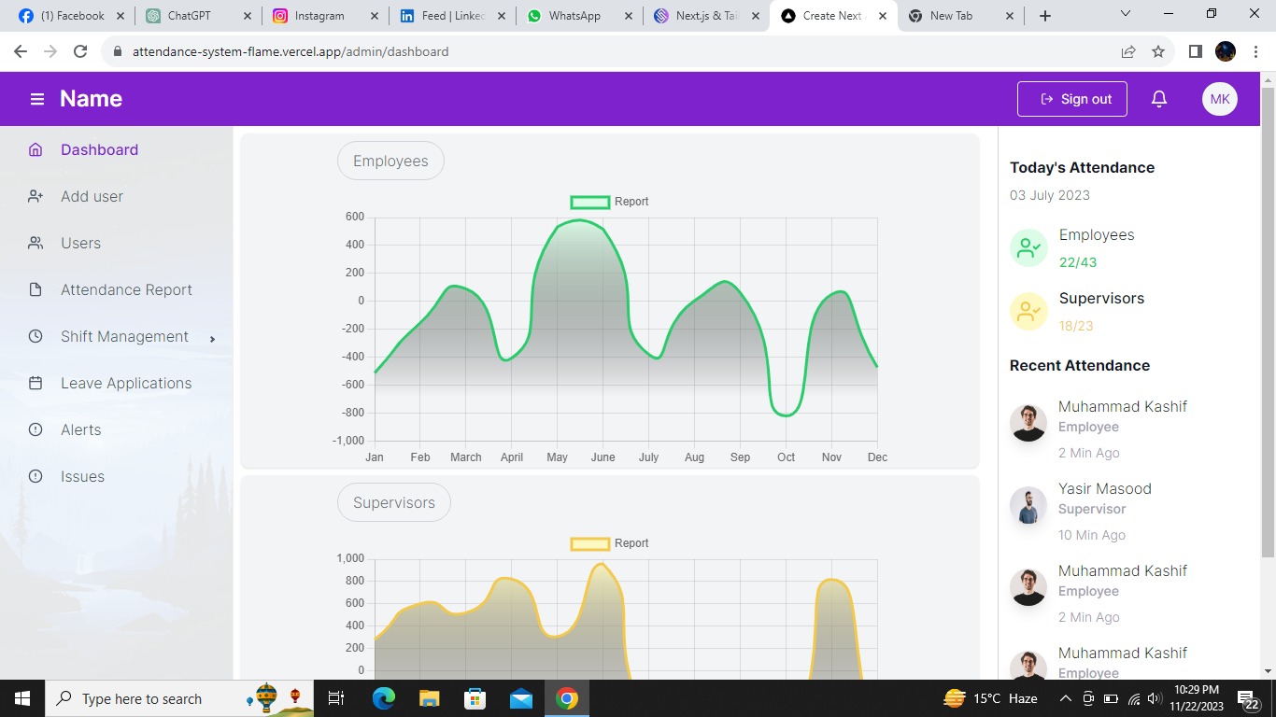Image resolution: width=1276 pixels, height=717 pixels.
Task: Click the scrollbar down arrow
Action: click(x=1268, y=670)
